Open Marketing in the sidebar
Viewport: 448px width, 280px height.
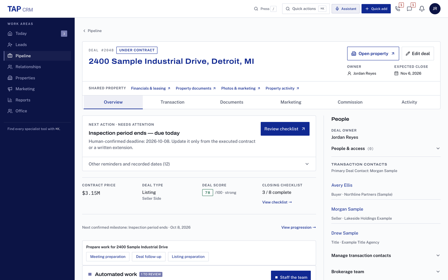[37, 89]
